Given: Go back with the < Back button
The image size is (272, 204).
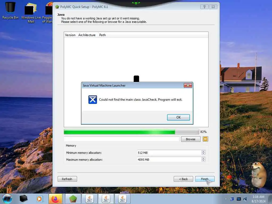Looking at the screenshot, I should (183, 179).
